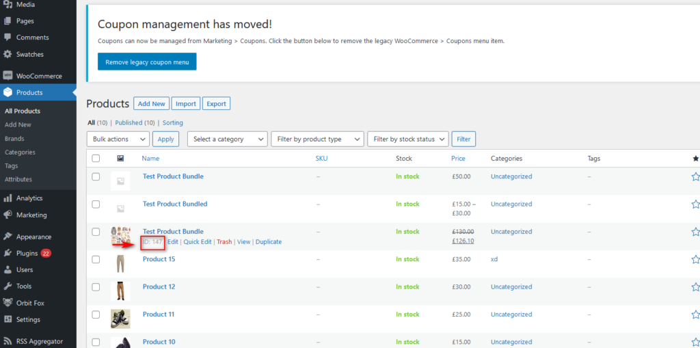This screenshot has height=348, width=700.
Task: Open Categories submenu item
Action: coord(20,152)
